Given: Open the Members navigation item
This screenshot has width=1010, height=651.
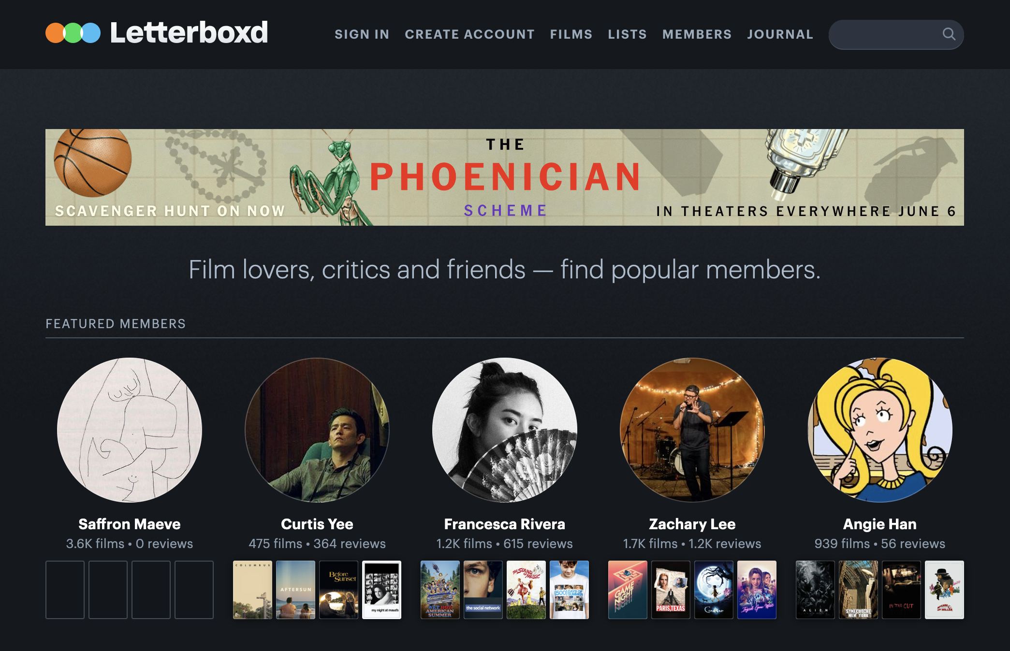Looking at the screenshot, I should pyautogui.click(x=697, y=34).
